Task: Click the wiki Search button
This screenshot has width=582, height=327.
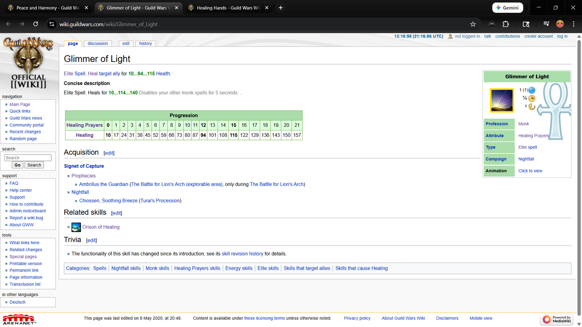Action: click(34, 165)
